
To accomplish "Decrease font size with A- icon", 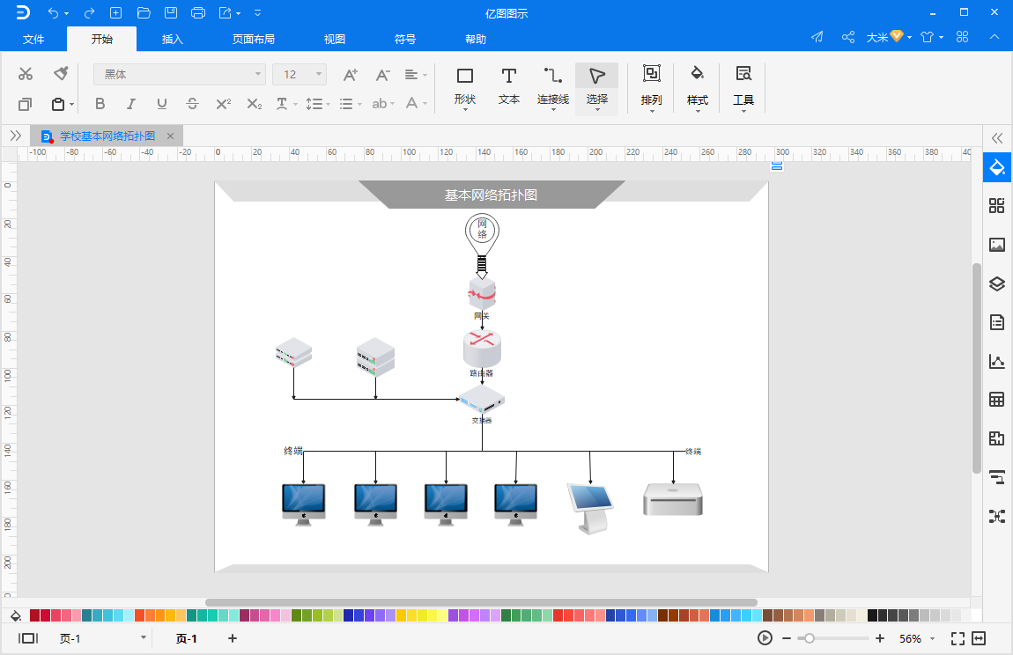I will [382, 75].
